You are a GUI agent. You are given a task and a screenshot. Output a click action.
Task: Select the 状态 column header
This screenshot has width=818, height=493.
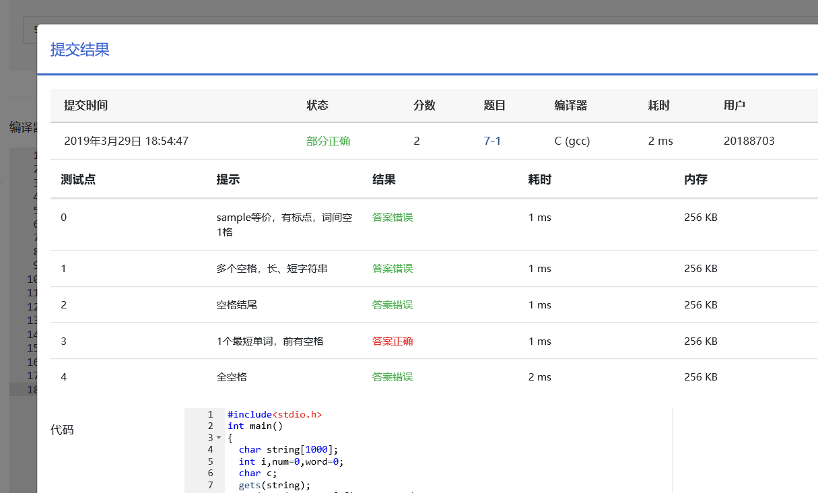pos(317,106)
